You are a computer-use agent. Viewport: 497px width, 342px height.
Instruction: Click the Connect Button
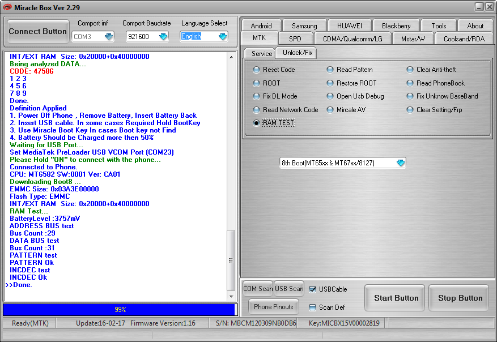coord(38,31)
